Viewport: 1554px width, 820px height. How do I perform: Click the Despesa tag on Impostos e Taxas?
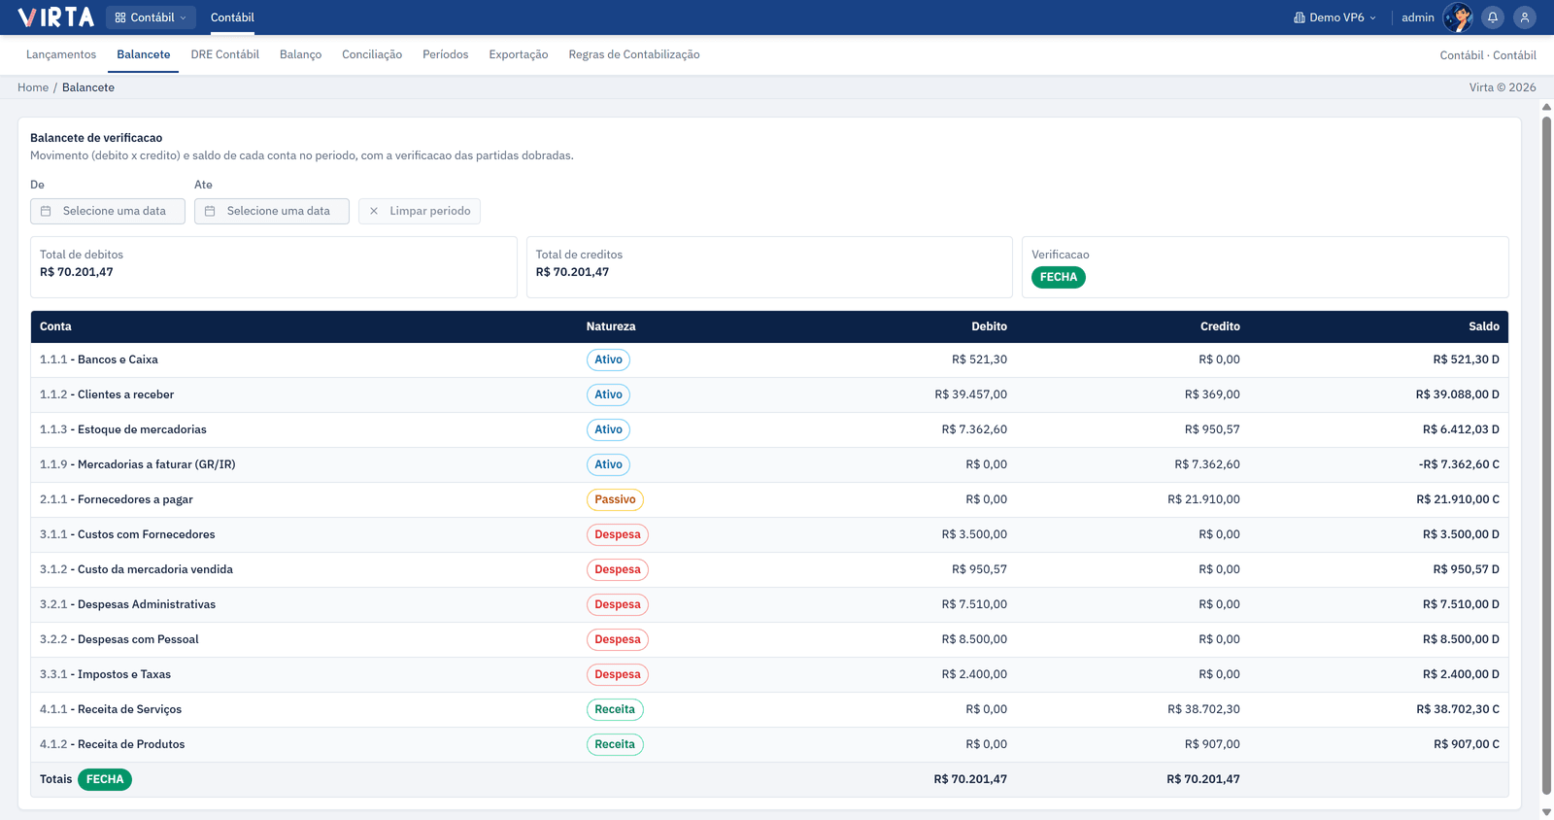[618, 674]
